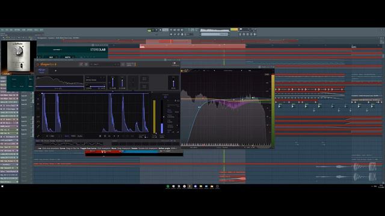Click the WIDTH label in StereoLab
This screenshot has height=216, width=385.
67,57
